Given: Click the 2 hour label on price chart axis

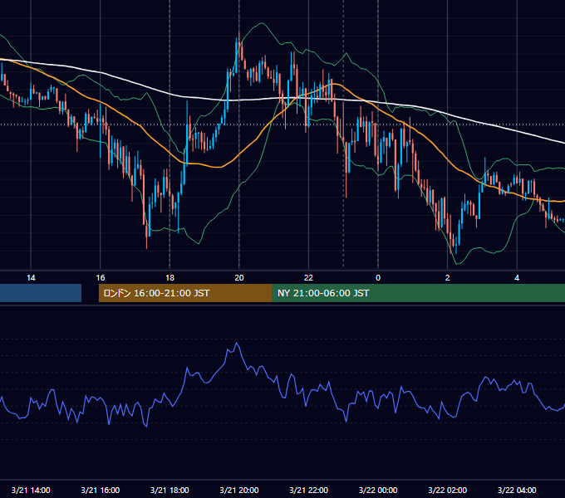Looking at the screenshot, I should [x=448, y=278].
